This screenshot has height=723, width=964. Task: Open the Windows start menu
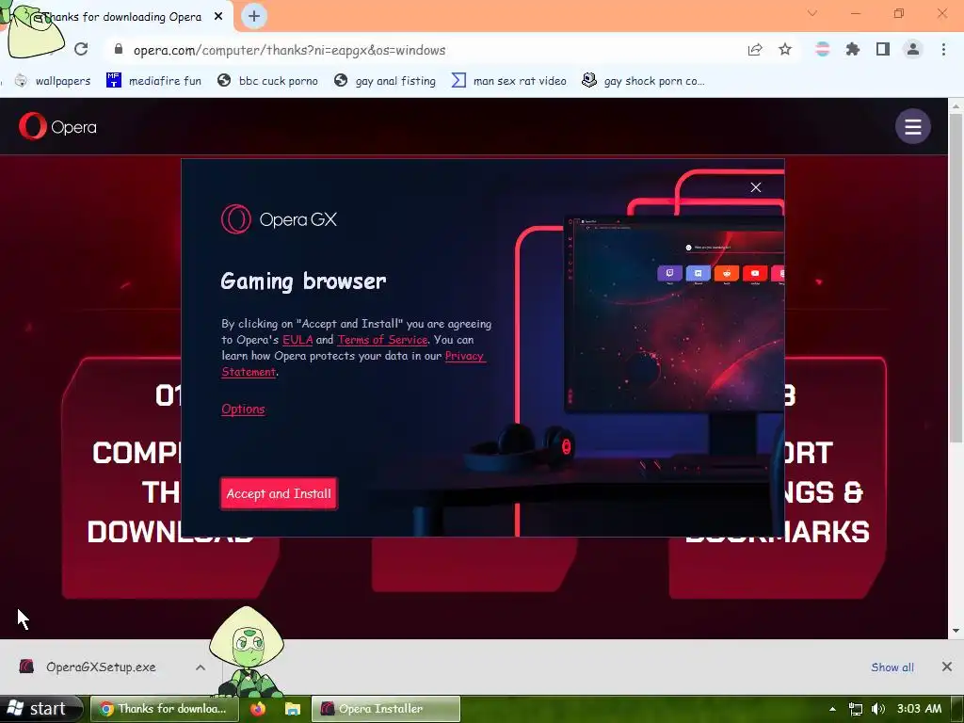click(x=40, y=709)
